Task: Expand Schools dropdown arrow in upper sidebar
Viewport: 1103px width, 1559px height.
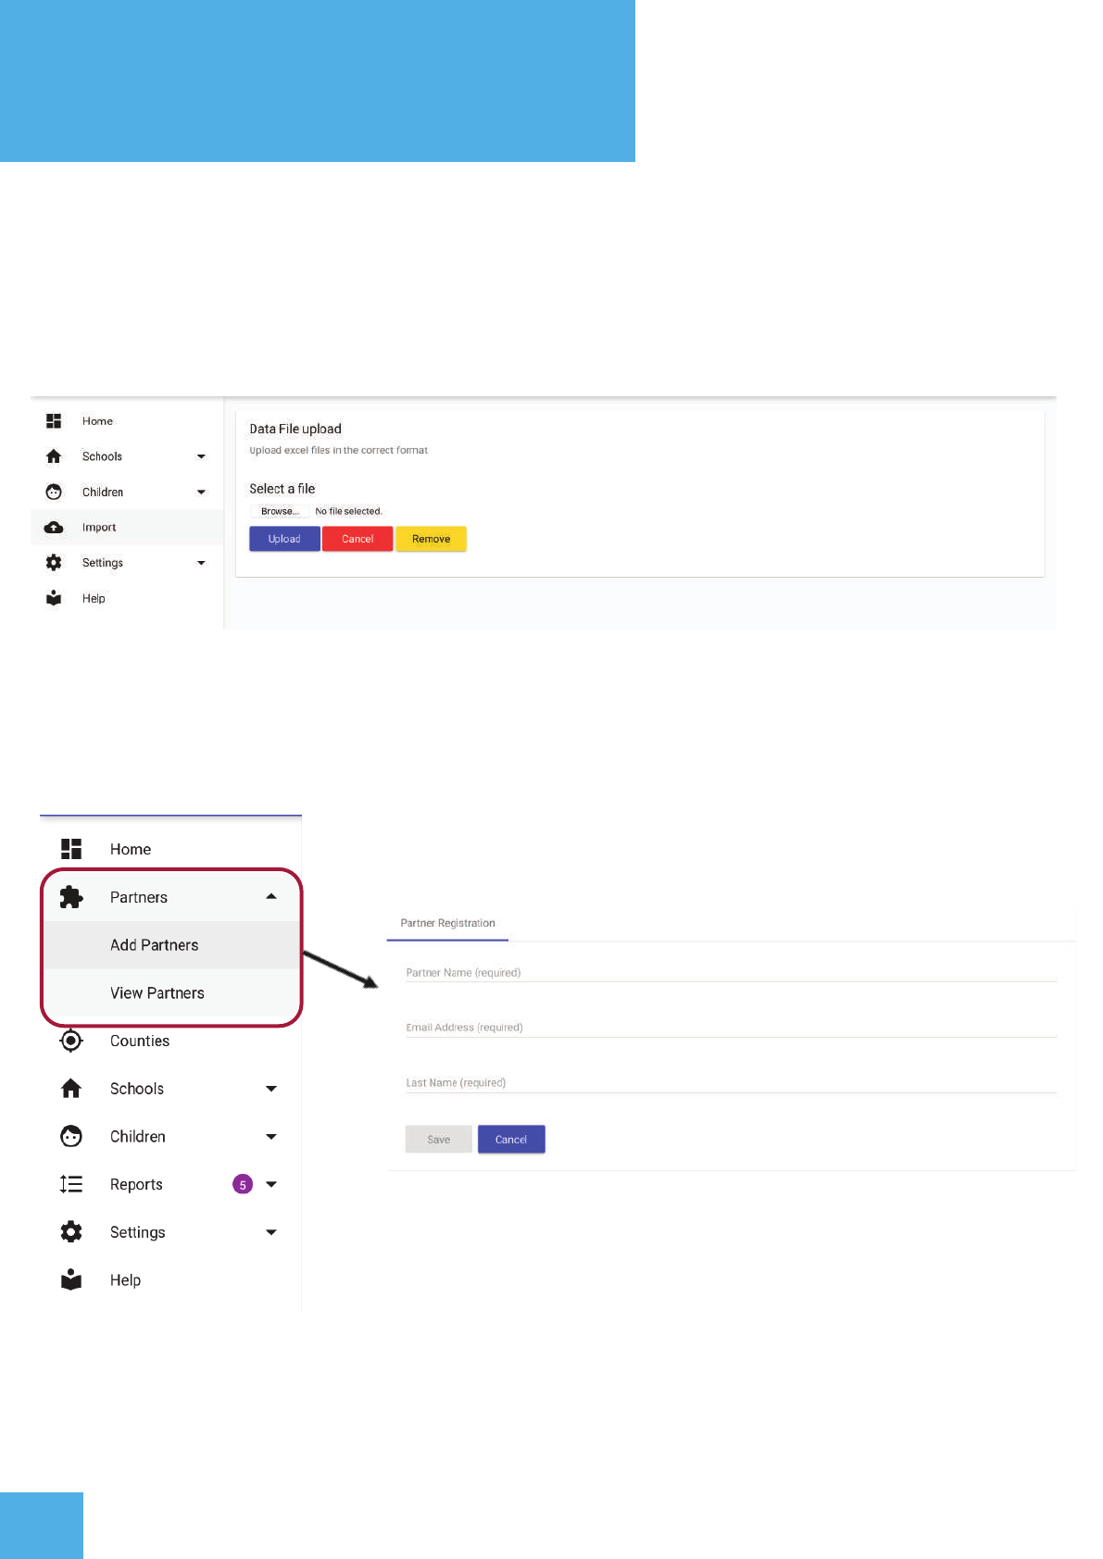Action: tap(201, 456)
